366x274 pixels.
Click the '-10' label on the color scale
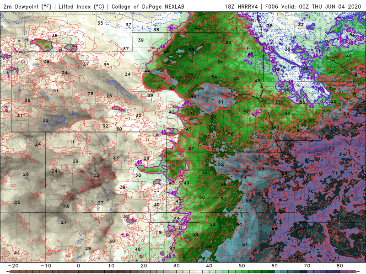46,266
